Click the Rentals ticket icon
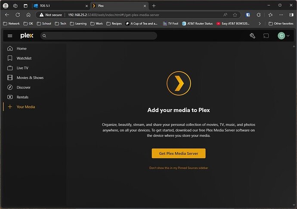Viewport: 297px width, 209px height. pos(10,97)
